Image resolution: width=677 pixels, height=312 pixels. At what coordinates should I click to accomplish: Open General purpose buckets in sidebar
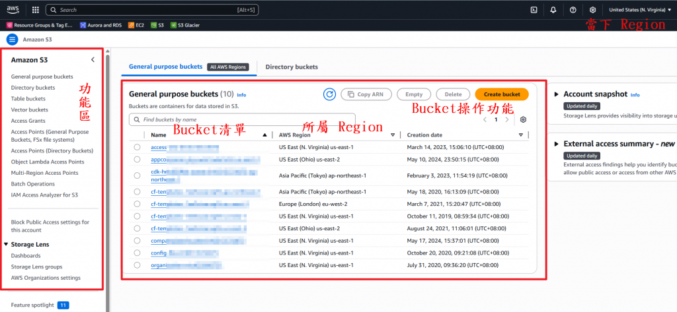coord(42,77)
